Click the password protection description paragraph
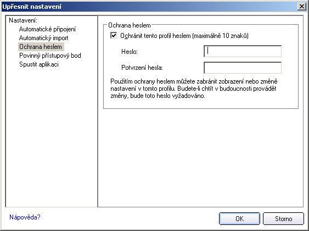This screenshot has width=309, height=231. point(194,89)
